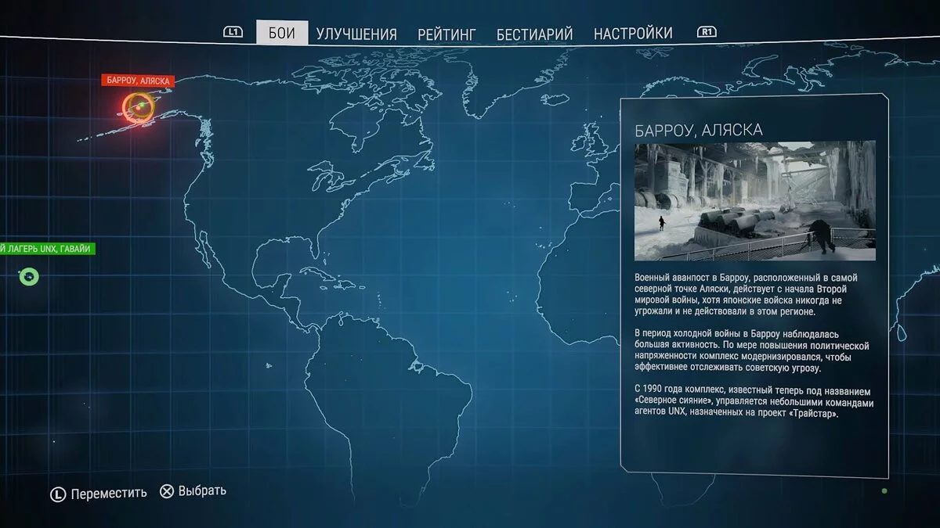Image resolution: width=940 pixels, height=528 pixels.
Task: Click the БАРРОУ, АЛЯСКА panel heading
Action: (699, 129)
